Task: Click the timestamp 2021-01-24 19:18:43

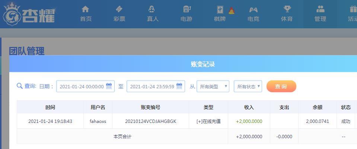Action: click(50, 121)
